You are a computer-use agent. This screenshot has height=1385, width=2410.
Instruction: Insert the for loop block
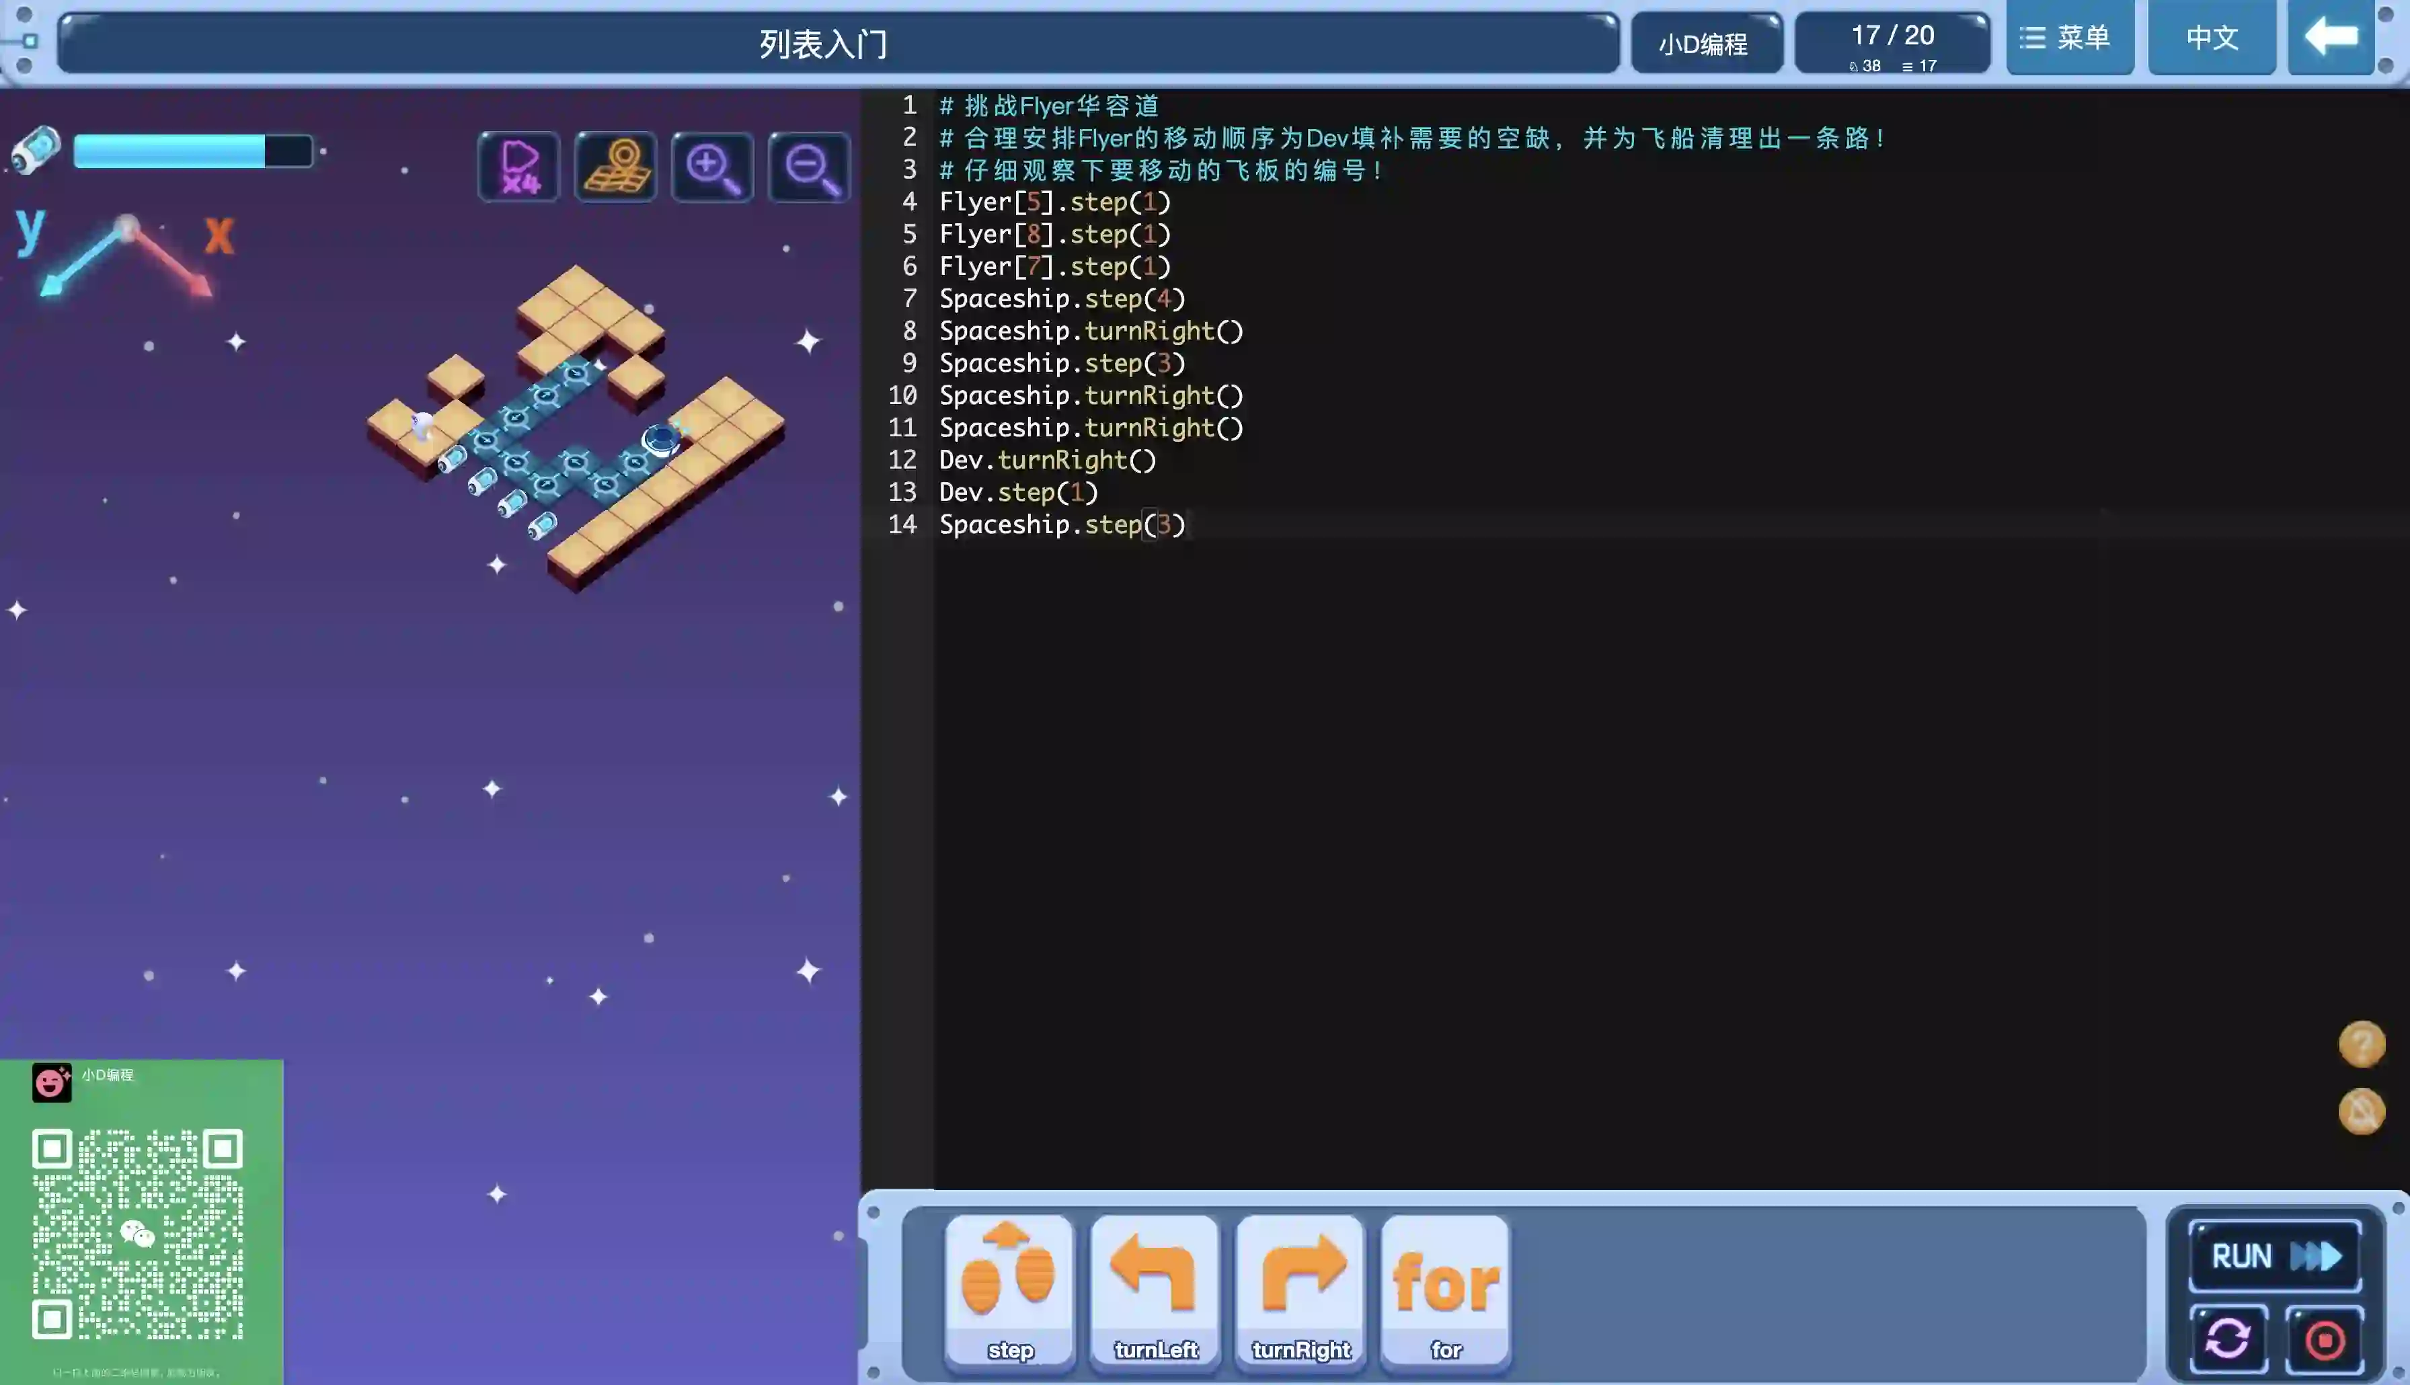(1446, 1290)
